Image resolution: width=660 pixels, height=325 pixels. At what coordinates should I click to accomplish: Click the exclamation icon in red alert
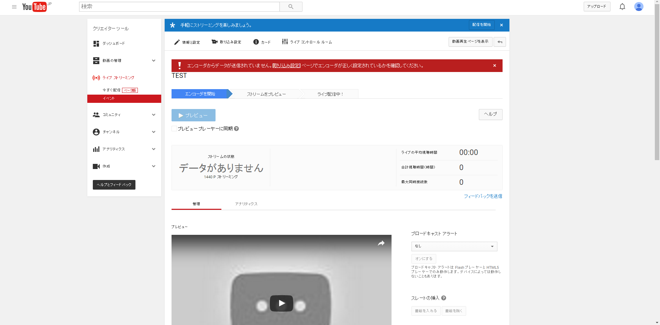click(179, 65)
